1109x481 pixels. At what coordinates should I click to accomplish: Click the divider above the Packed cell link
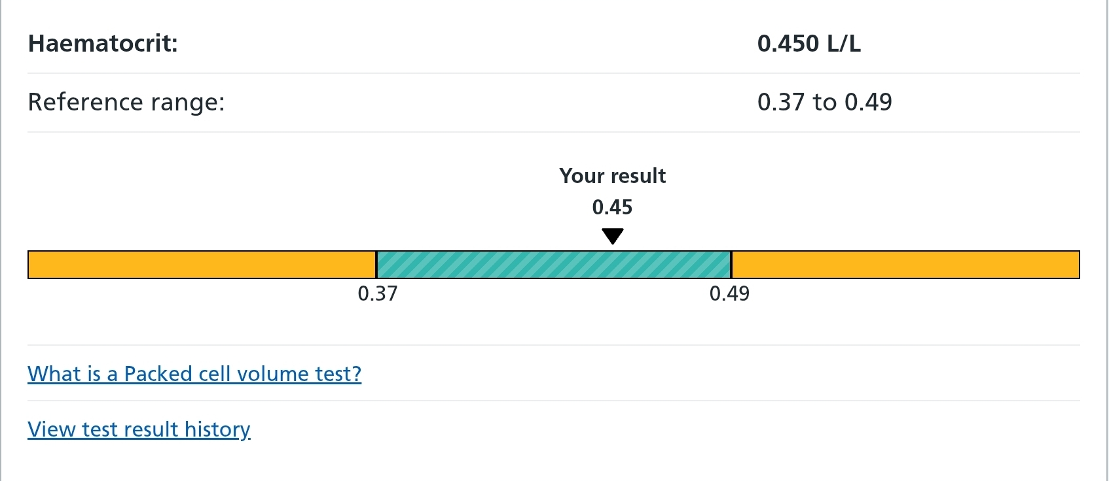click(x=553, y=345)
